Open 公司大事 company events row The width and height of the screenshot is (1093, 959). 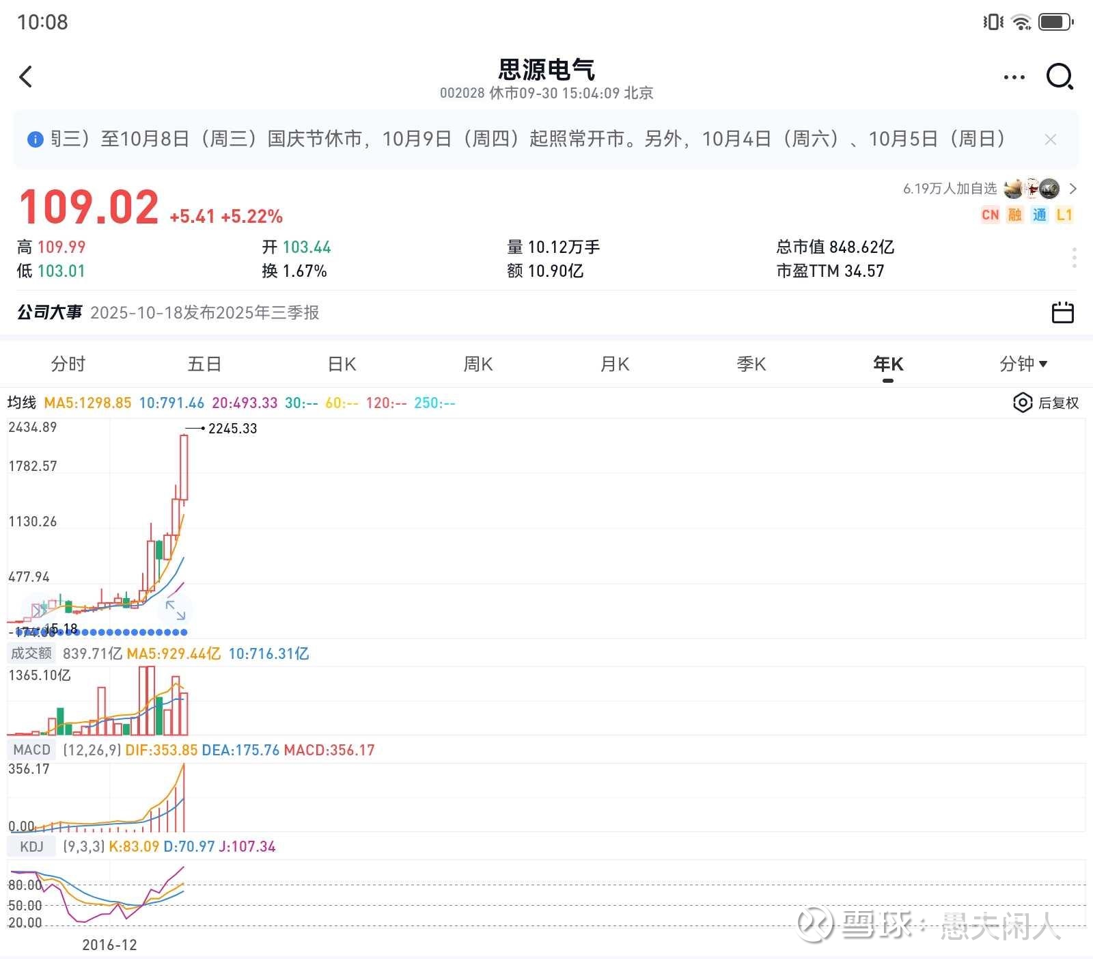[546, 312]
